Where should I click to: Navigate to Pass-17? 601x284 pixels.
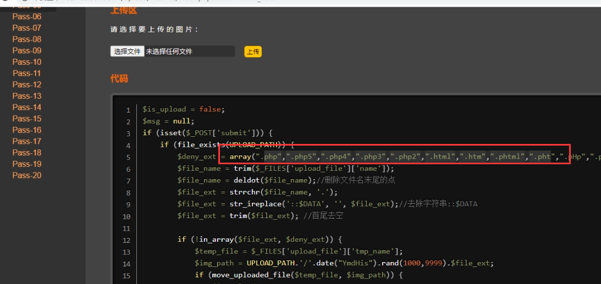(27, 141)
